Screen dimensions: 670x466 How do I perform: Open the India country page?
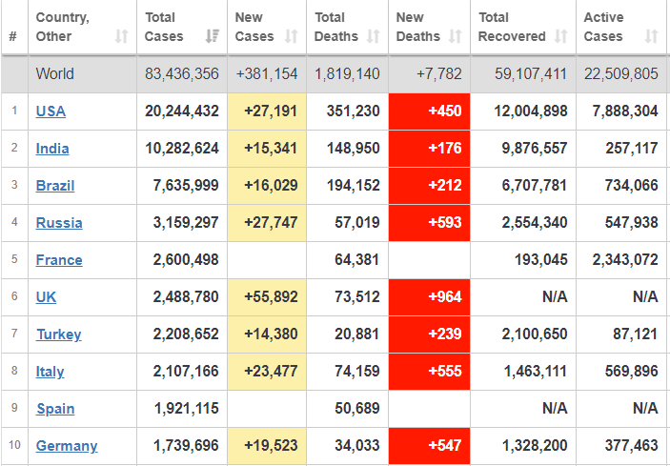point(52,149)
